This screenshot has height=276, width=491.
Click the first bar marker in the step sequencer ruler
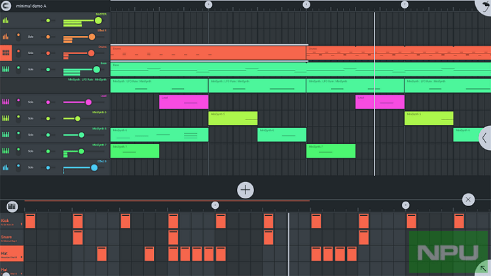[215, 205]
